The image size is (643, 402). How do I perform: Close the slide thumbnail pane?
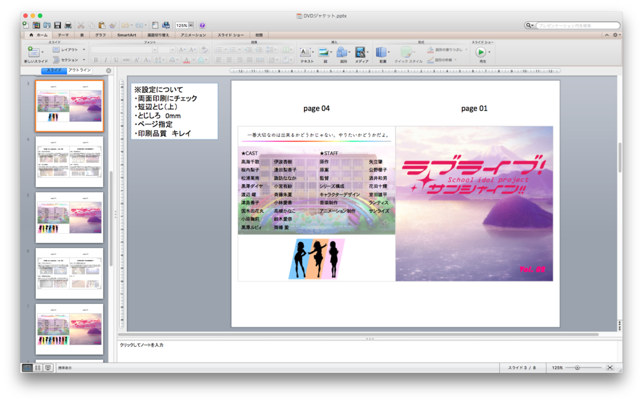(x=109, y=70)
